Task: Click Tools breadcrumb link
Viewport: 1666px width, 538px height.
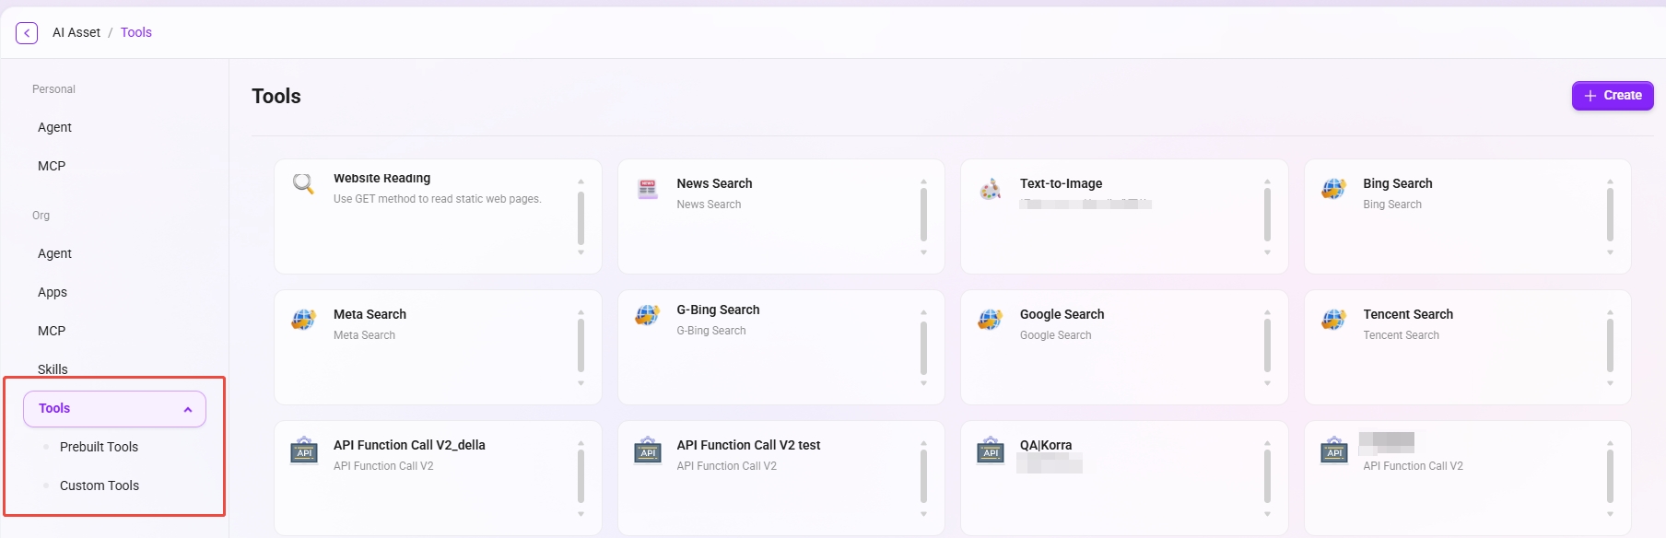Action: (x=136, y=32)
